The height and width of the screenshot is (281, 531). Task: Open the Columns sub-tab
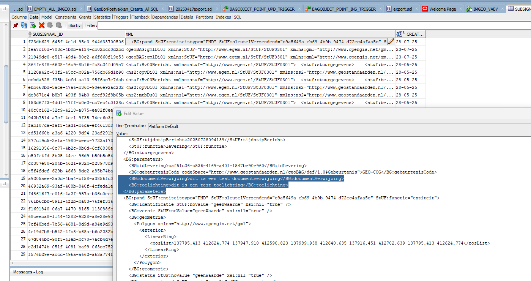pos(19,17)
